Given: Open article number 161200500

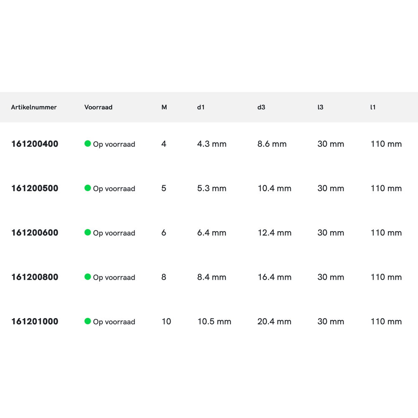Looking at the screenshot, I should click(35, 189).
